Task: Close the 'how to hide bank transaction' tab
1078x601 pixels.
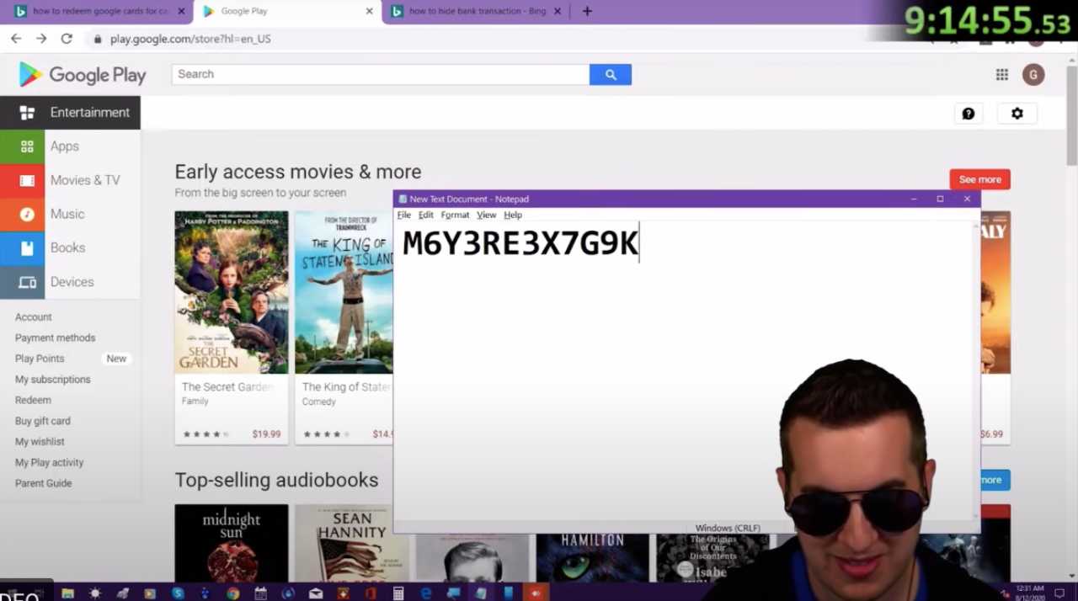Action: [558, 11]
